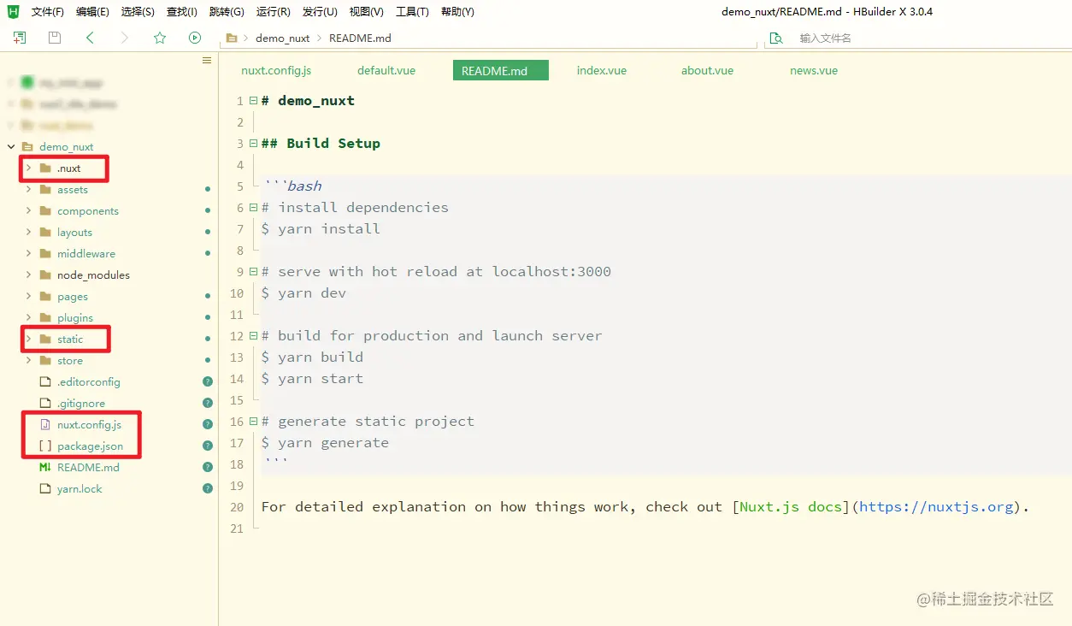Click README.md in the breadcrumb path
This screenshot has height=626, width=1072.
click(x=360, y=38)
